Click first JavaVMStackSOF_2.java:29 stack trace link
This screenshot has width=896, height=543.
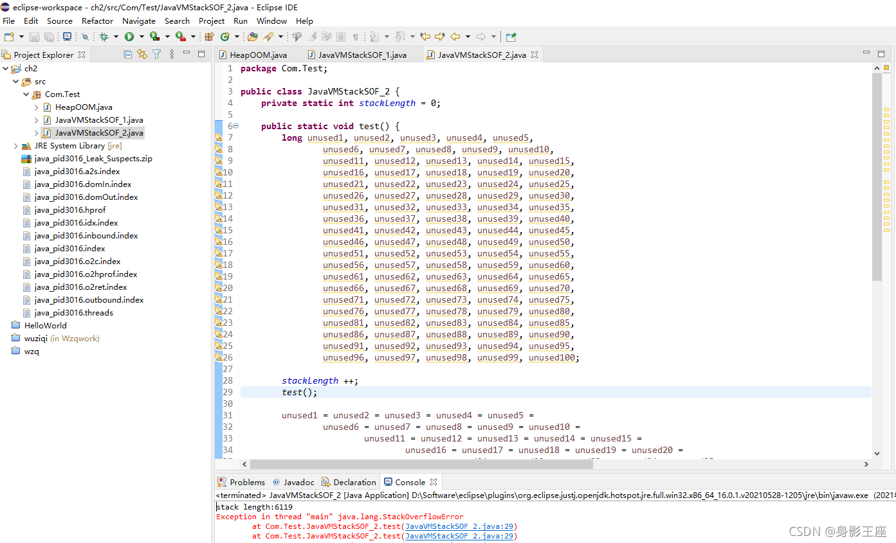459,526
